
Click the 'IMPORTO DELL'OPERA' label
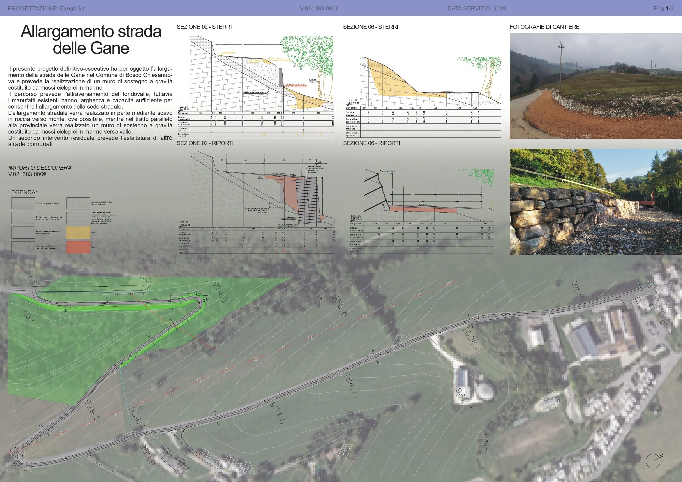pos(40,168)
